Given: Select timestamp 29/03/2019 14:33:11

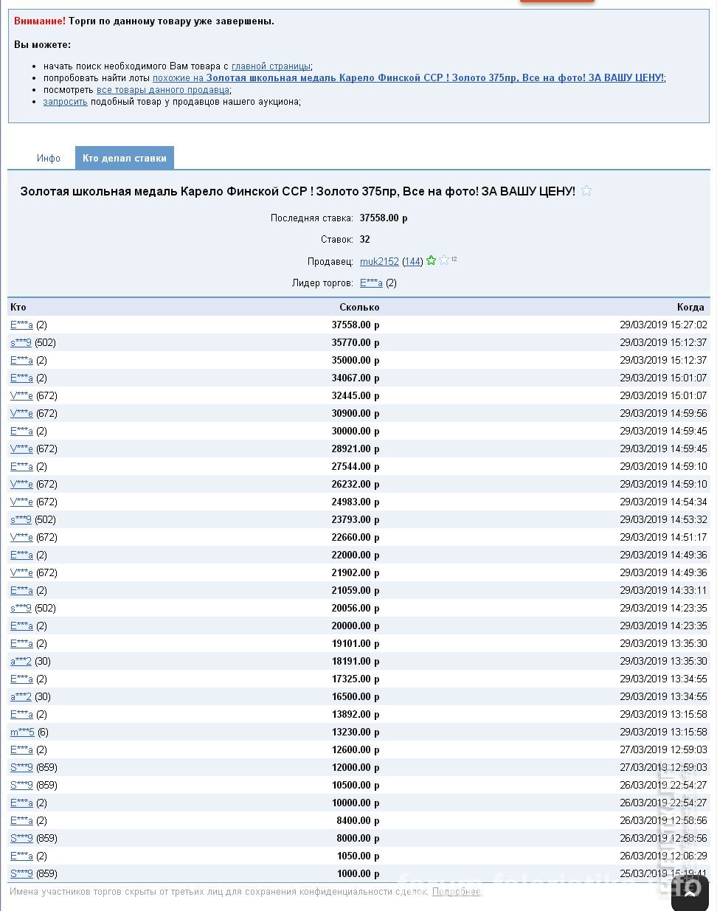Looking at the screenshot, I should click(x=663, y=590).
